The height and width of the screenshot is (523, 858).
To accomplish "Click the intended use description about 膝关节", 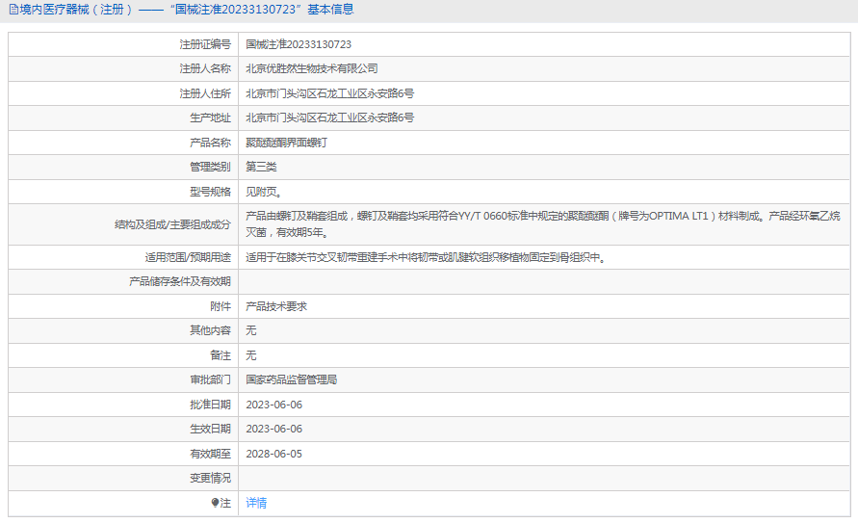I will 427,257.
